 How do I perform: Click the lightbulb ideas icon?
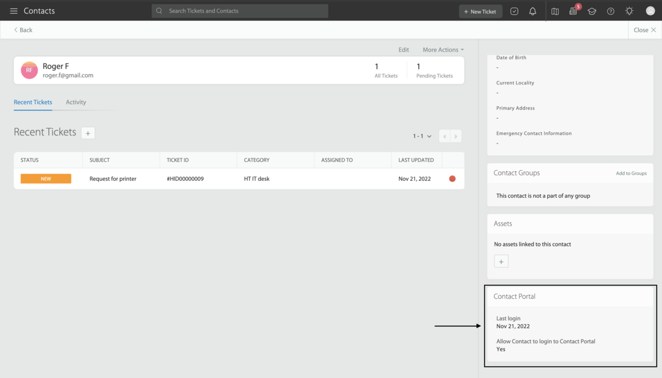coord(629,11)
